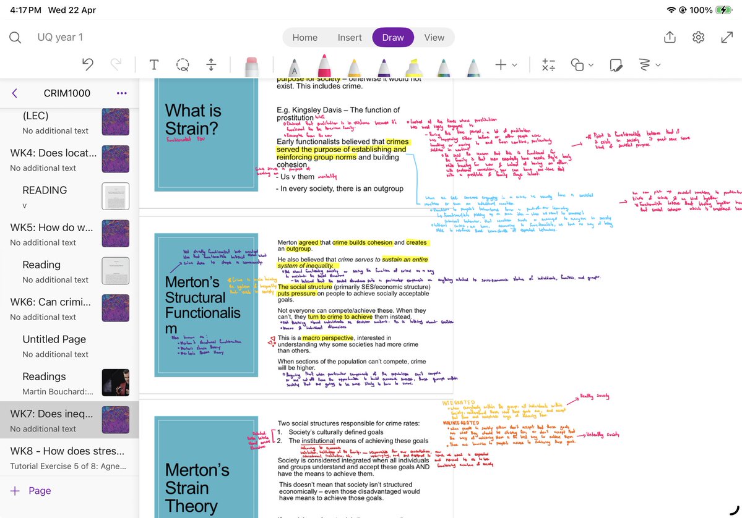Open Ink to Math tool

[548, 65]
